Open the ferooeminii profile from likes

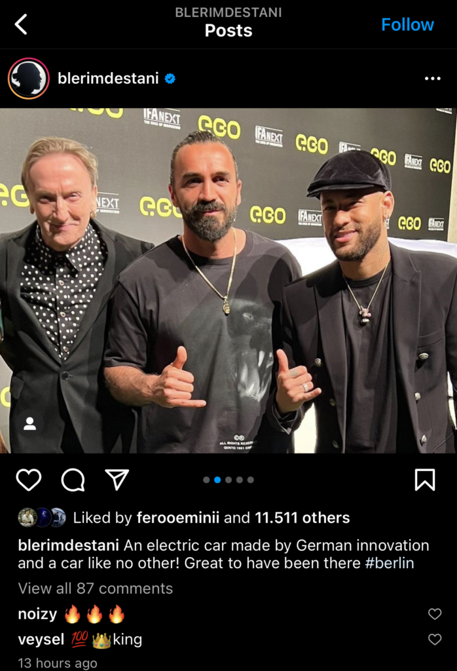pyautogui.click(x=178, y=518)
